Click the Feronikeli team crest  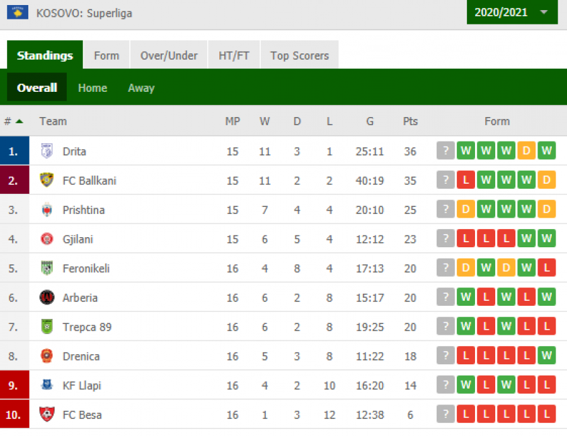point(47,268)
